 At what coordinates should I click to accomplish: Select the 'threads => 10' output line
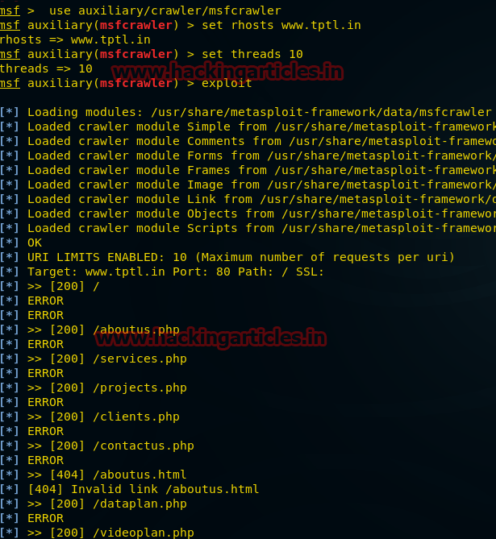tap(46, 68)
